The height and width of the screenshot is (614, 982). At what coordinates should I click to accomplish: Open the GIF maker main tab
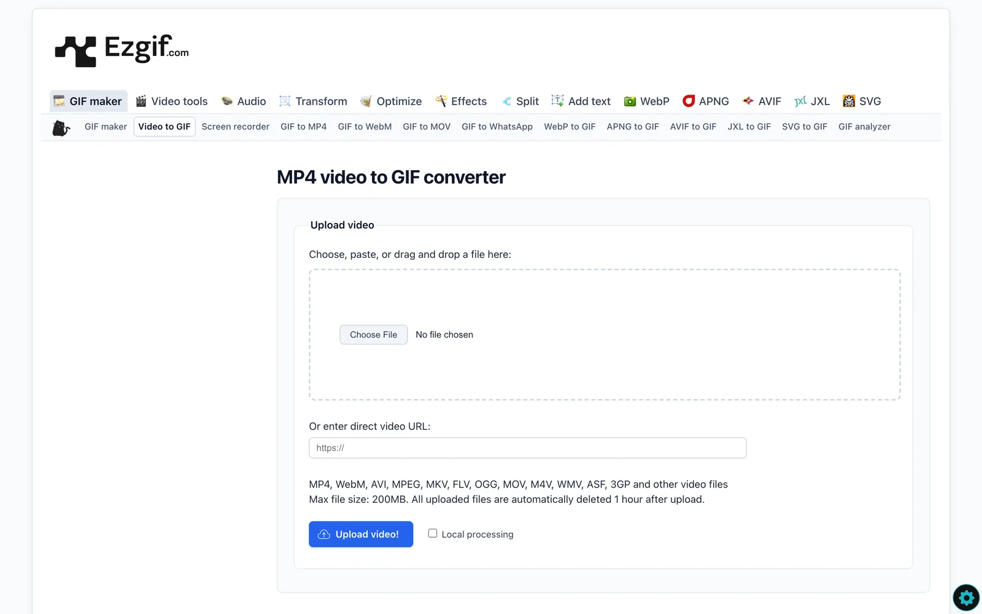tap(88, 101)
